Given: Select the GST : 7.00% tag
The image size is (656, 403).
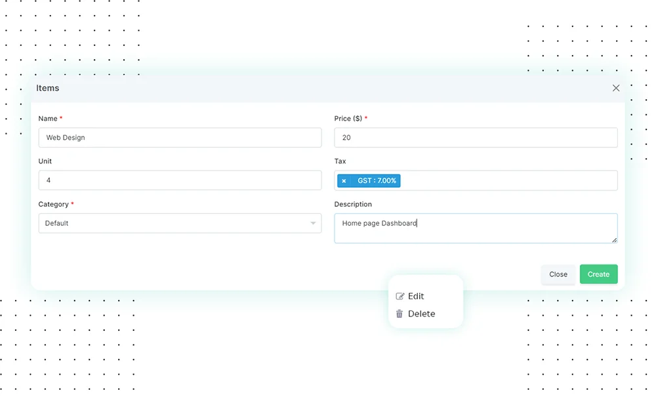Looking at the screenshot, I should [377, 180].
